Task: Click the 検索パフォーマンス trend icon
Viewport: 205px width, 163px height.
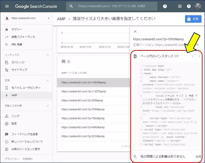Action: 7,37
